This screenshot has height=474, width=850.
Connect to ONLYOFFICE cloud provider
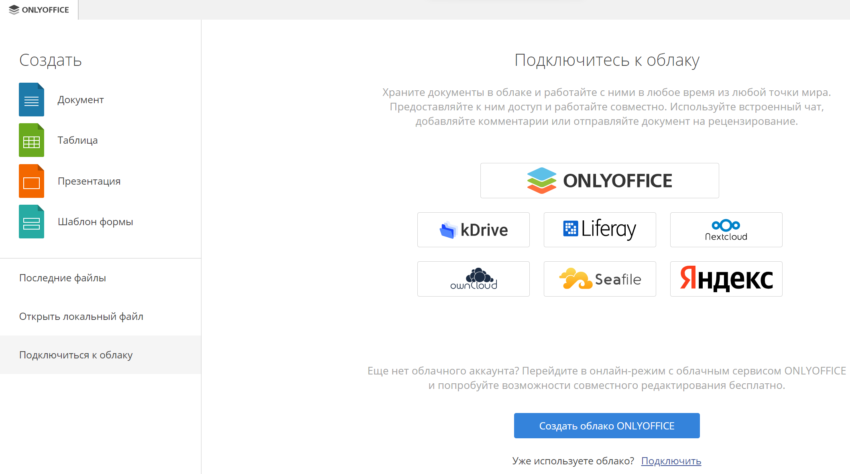coord(600,181)
